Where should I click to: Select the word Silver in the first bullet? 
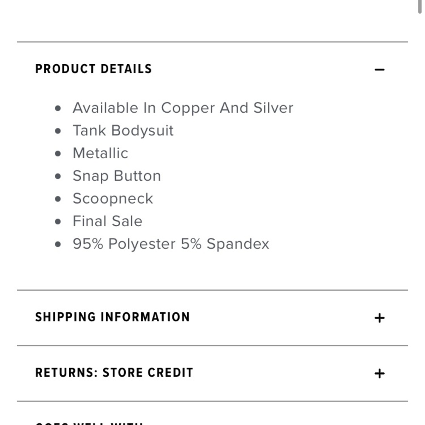273,108
